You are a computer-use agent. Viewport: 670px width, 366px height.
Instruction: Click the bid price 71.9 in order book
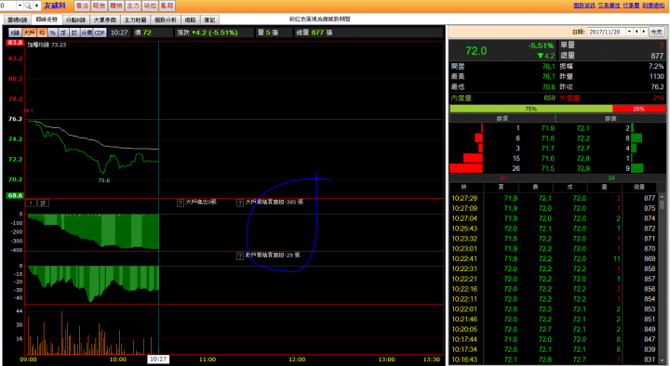click(x=547, y=128)
